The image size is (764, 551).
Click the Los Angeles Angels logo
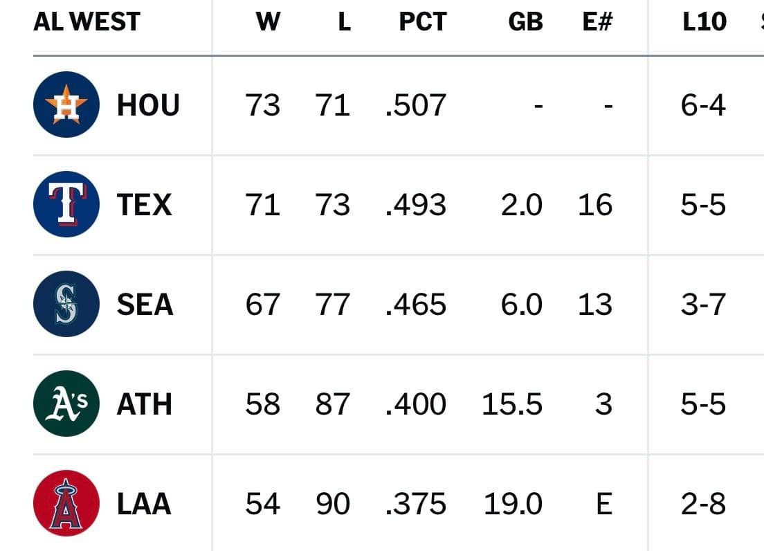[x=66, y=503]
